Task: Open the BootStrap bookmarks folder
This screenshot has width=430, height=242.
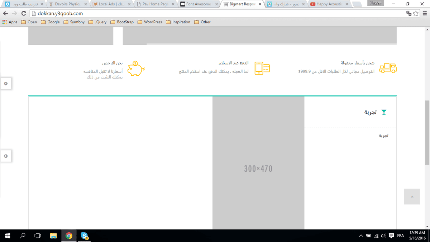Action: click(122, 22)
